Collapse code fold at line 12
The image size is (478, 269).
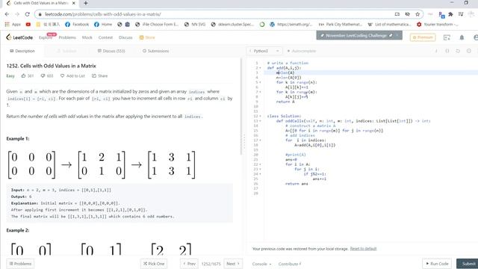260,116
